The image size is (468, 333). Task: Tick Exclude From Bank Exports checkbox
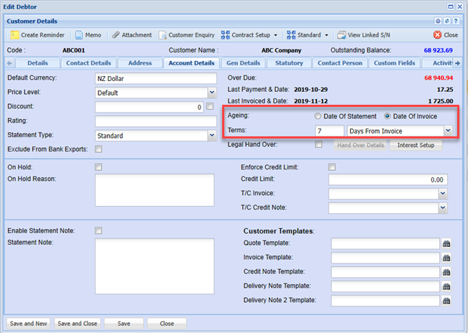point(98,149)
